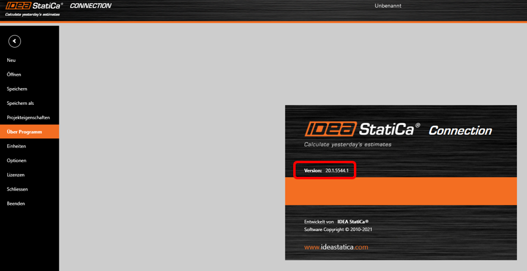Click the IDEA StatiCa logo in header
This screenshot has height=271, width=527.
(34, 6)
